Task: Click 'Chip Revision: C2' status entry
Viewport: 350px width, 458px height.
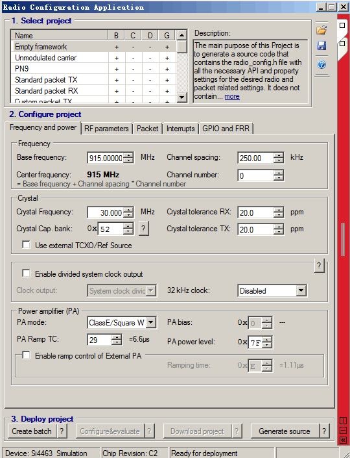Action: (x=130, y=453)
